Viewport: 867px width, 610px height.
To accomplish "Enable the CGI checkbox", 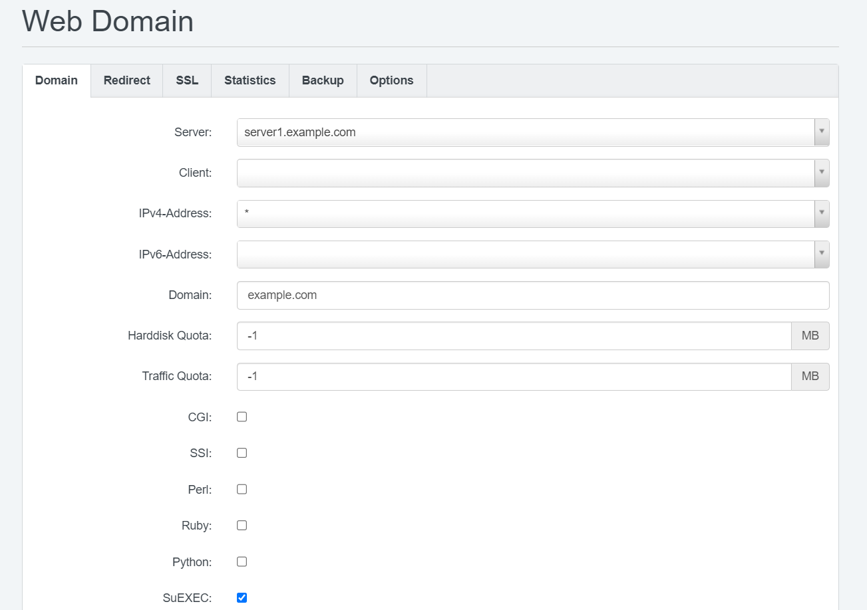I will tap(242, 417).
